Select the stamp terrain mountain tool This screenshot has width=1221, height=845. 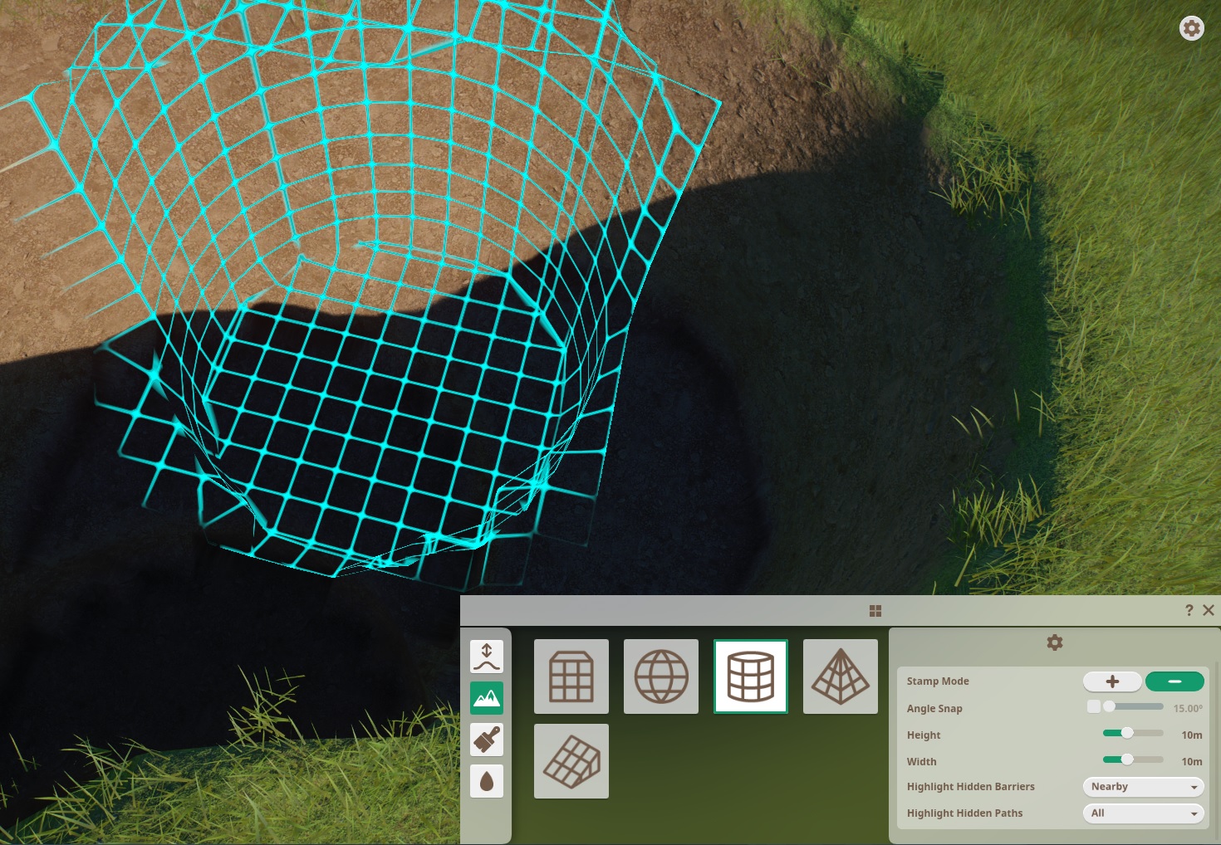pyautogui.click(x=487, y=698)
